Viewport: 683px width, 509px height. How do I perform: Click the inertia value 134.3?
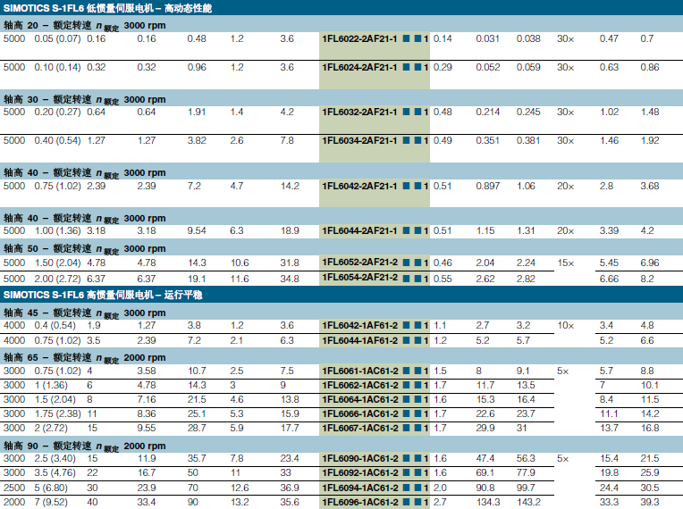coord(488,502)
